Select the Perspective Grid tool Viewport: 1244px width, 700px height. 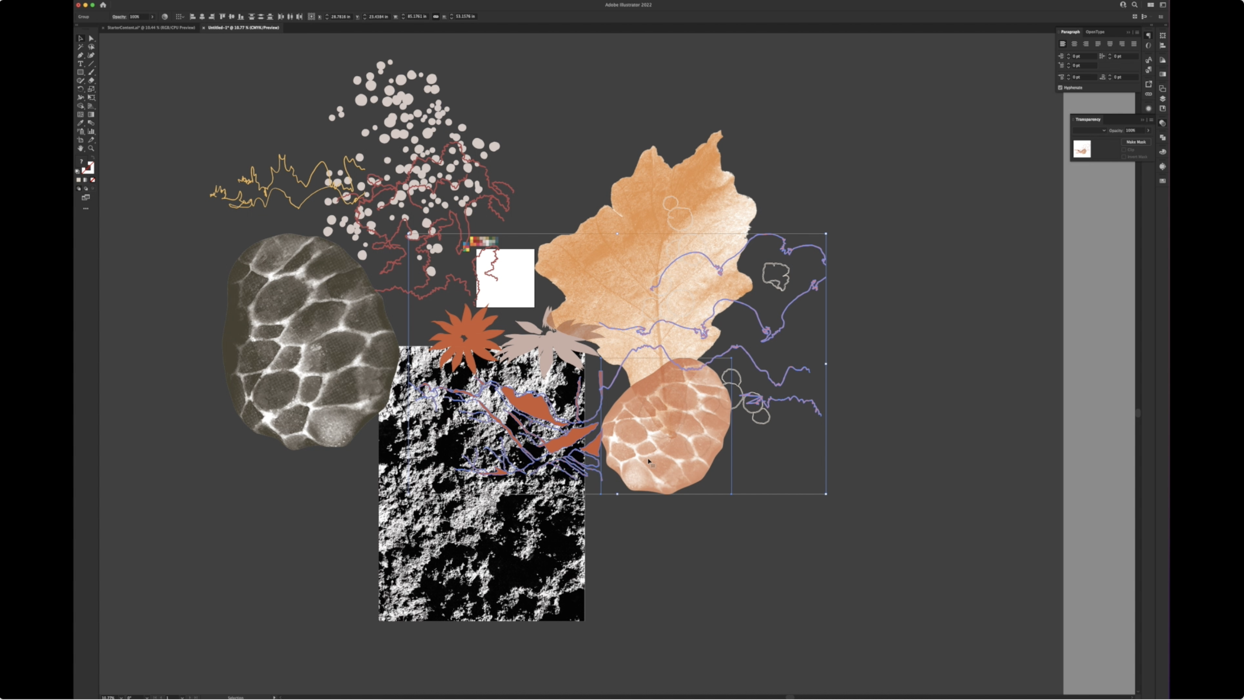(x=91, y=106)
